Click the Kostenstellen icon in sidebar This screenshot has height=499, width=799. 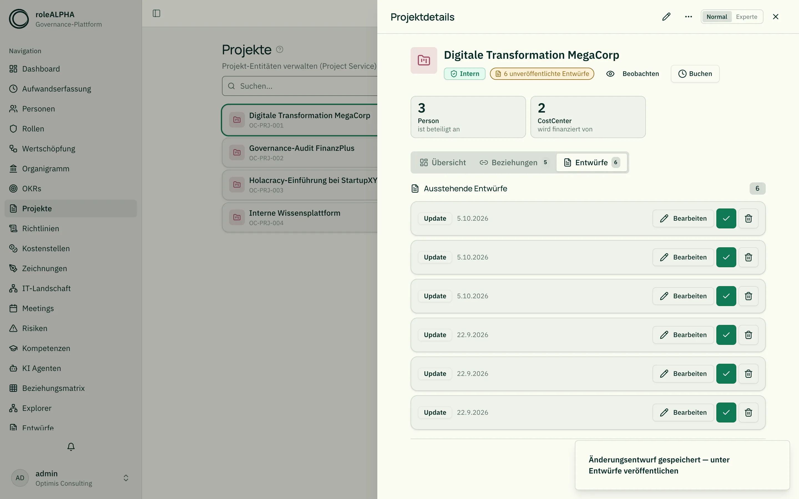coord(13,248)
